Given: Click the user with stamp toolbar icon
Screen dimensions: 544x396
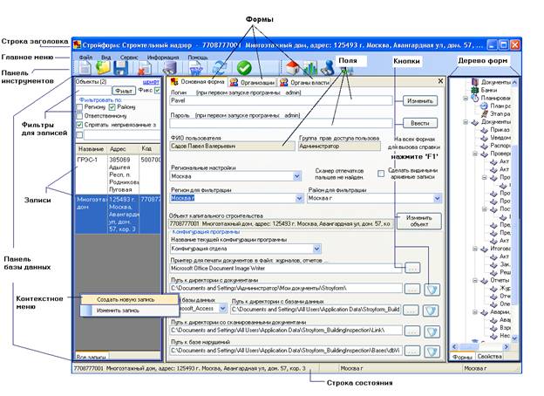Looking at the screenshot, I should tap(327, 68).
